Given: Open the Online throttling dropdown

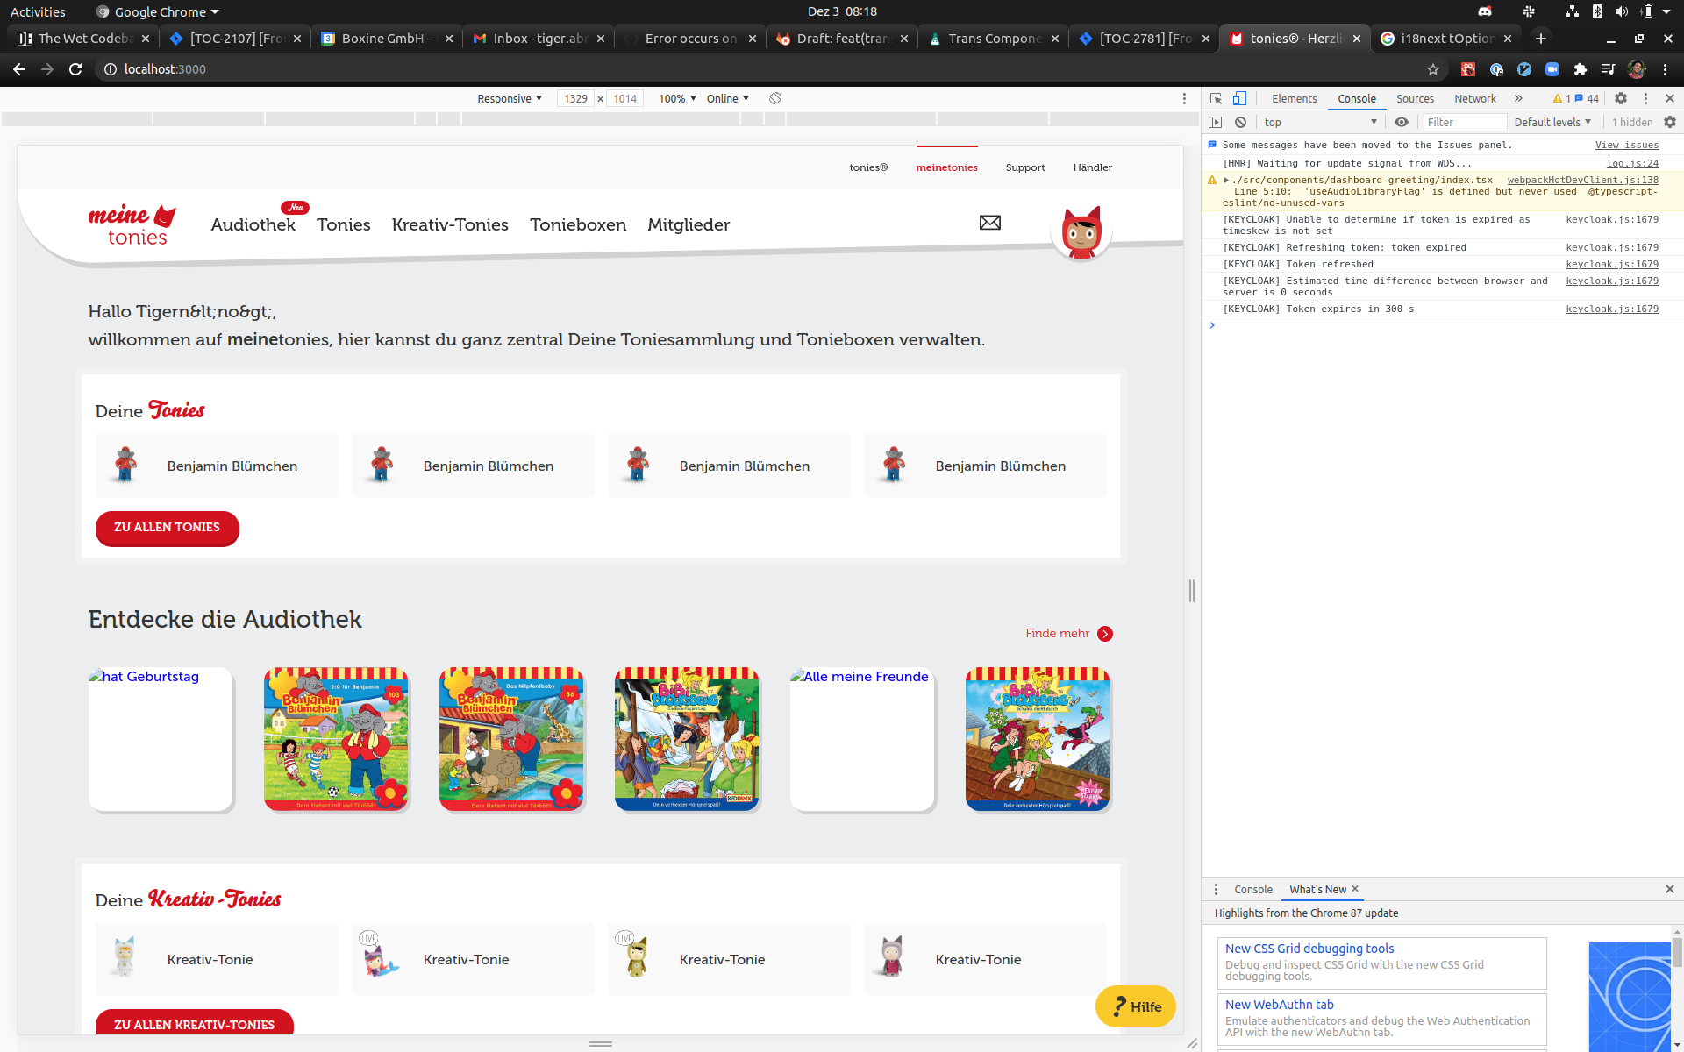Looking at the screenshot, I should (x=728, y=98).
